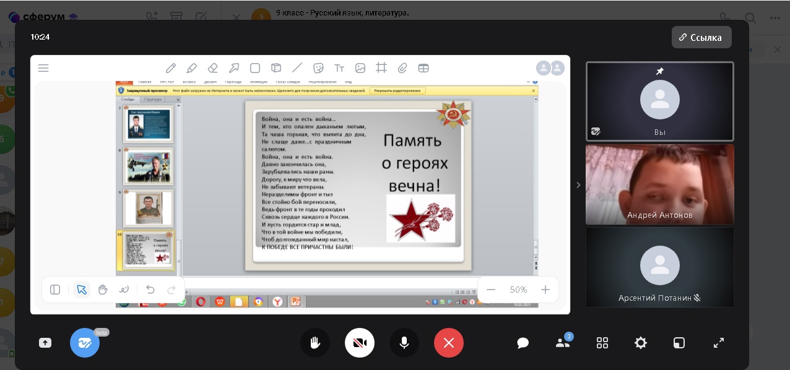Collapse the participants sidebar with chevron

(x=578, y=185)
